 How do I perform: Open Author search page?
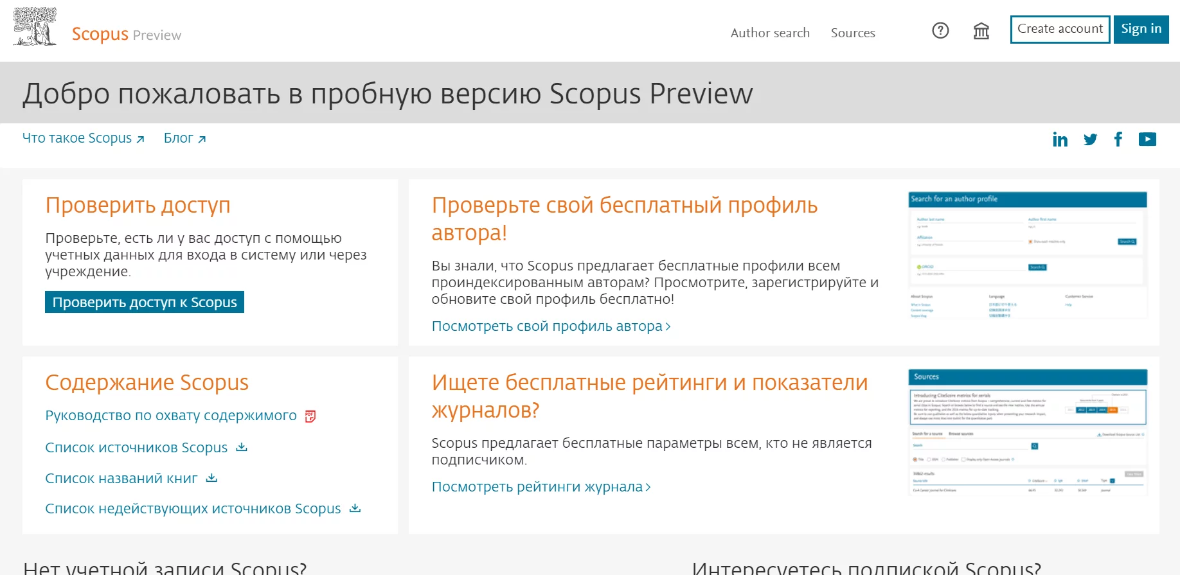pyautogui.click(x=770, y=33)
